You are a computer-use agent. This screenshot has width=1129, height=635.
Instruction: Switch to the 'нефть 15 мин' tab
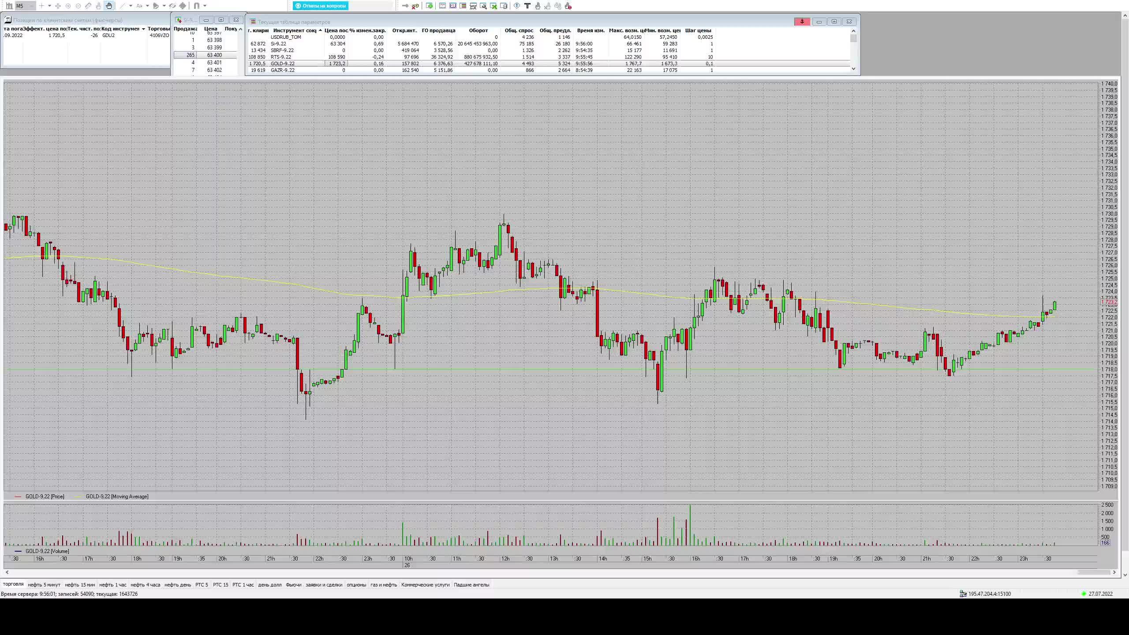point(80,585)
